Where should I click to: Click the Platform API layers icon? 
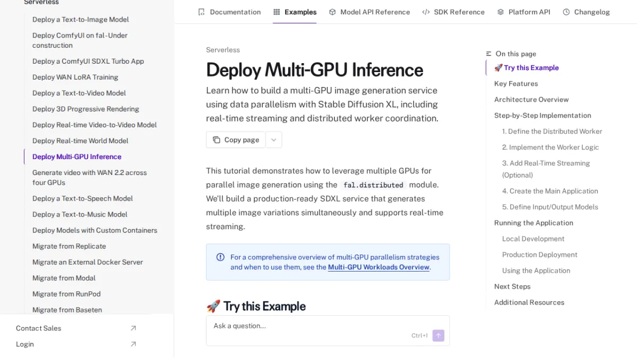point(501,12)
